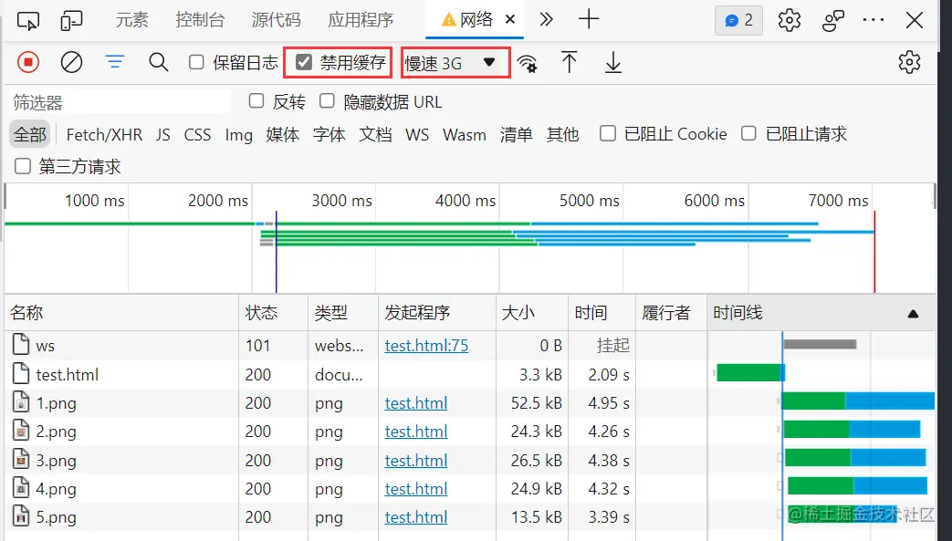Click the 筛选器 filter input field

[x=120, y=101]
